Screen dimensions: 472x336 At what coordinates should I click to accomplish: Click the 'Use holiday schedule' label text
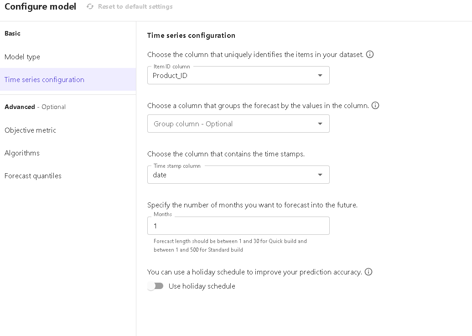202,286
